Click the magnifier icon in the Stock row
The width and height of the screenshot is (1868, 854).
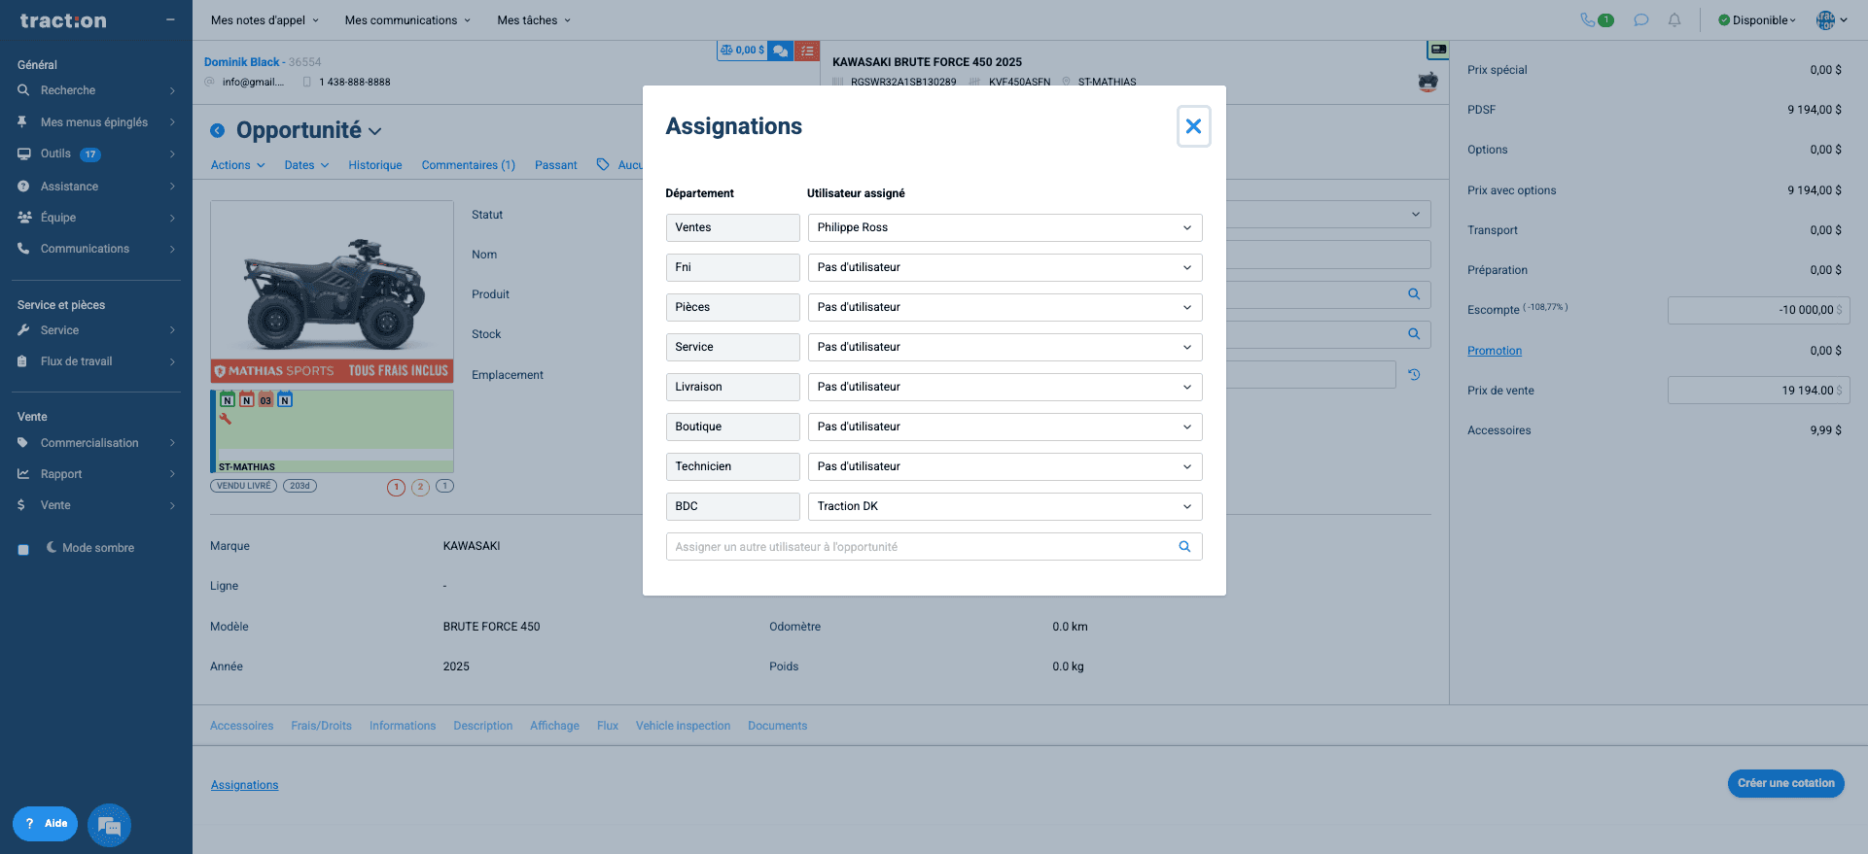[x=1414, y=334]
